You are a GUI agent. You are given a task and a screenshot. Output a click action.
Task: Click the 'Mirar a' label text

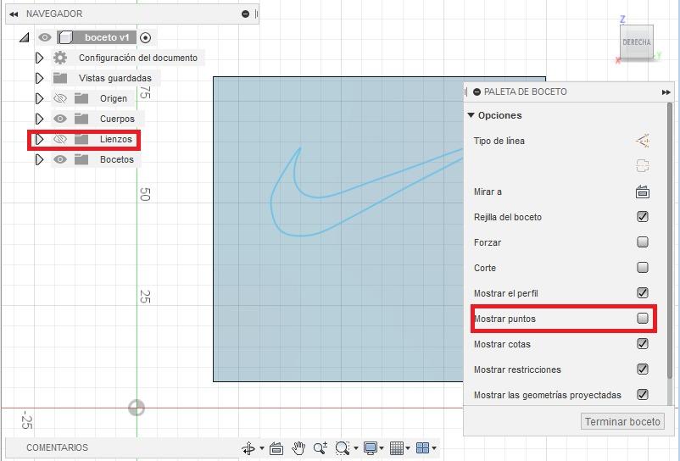point(488,192)
